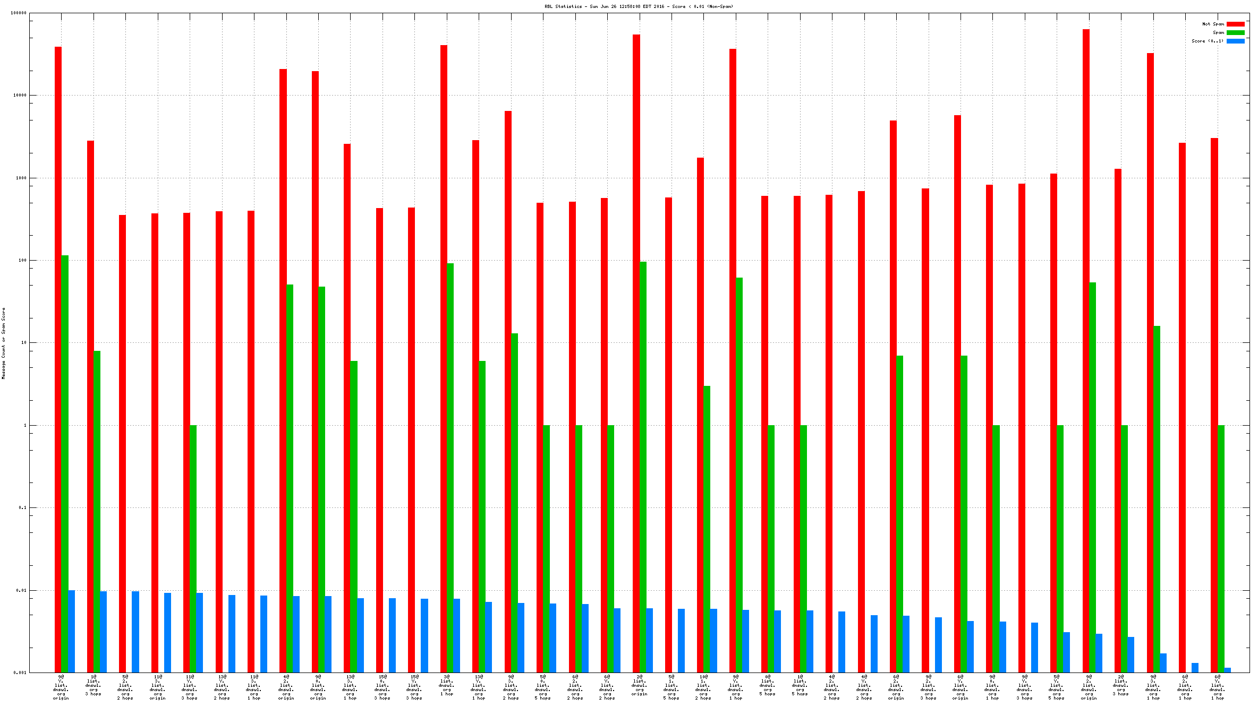Click x-axis label '9@ 2. list.dnswl.org 3 hops'

(929, 687)
